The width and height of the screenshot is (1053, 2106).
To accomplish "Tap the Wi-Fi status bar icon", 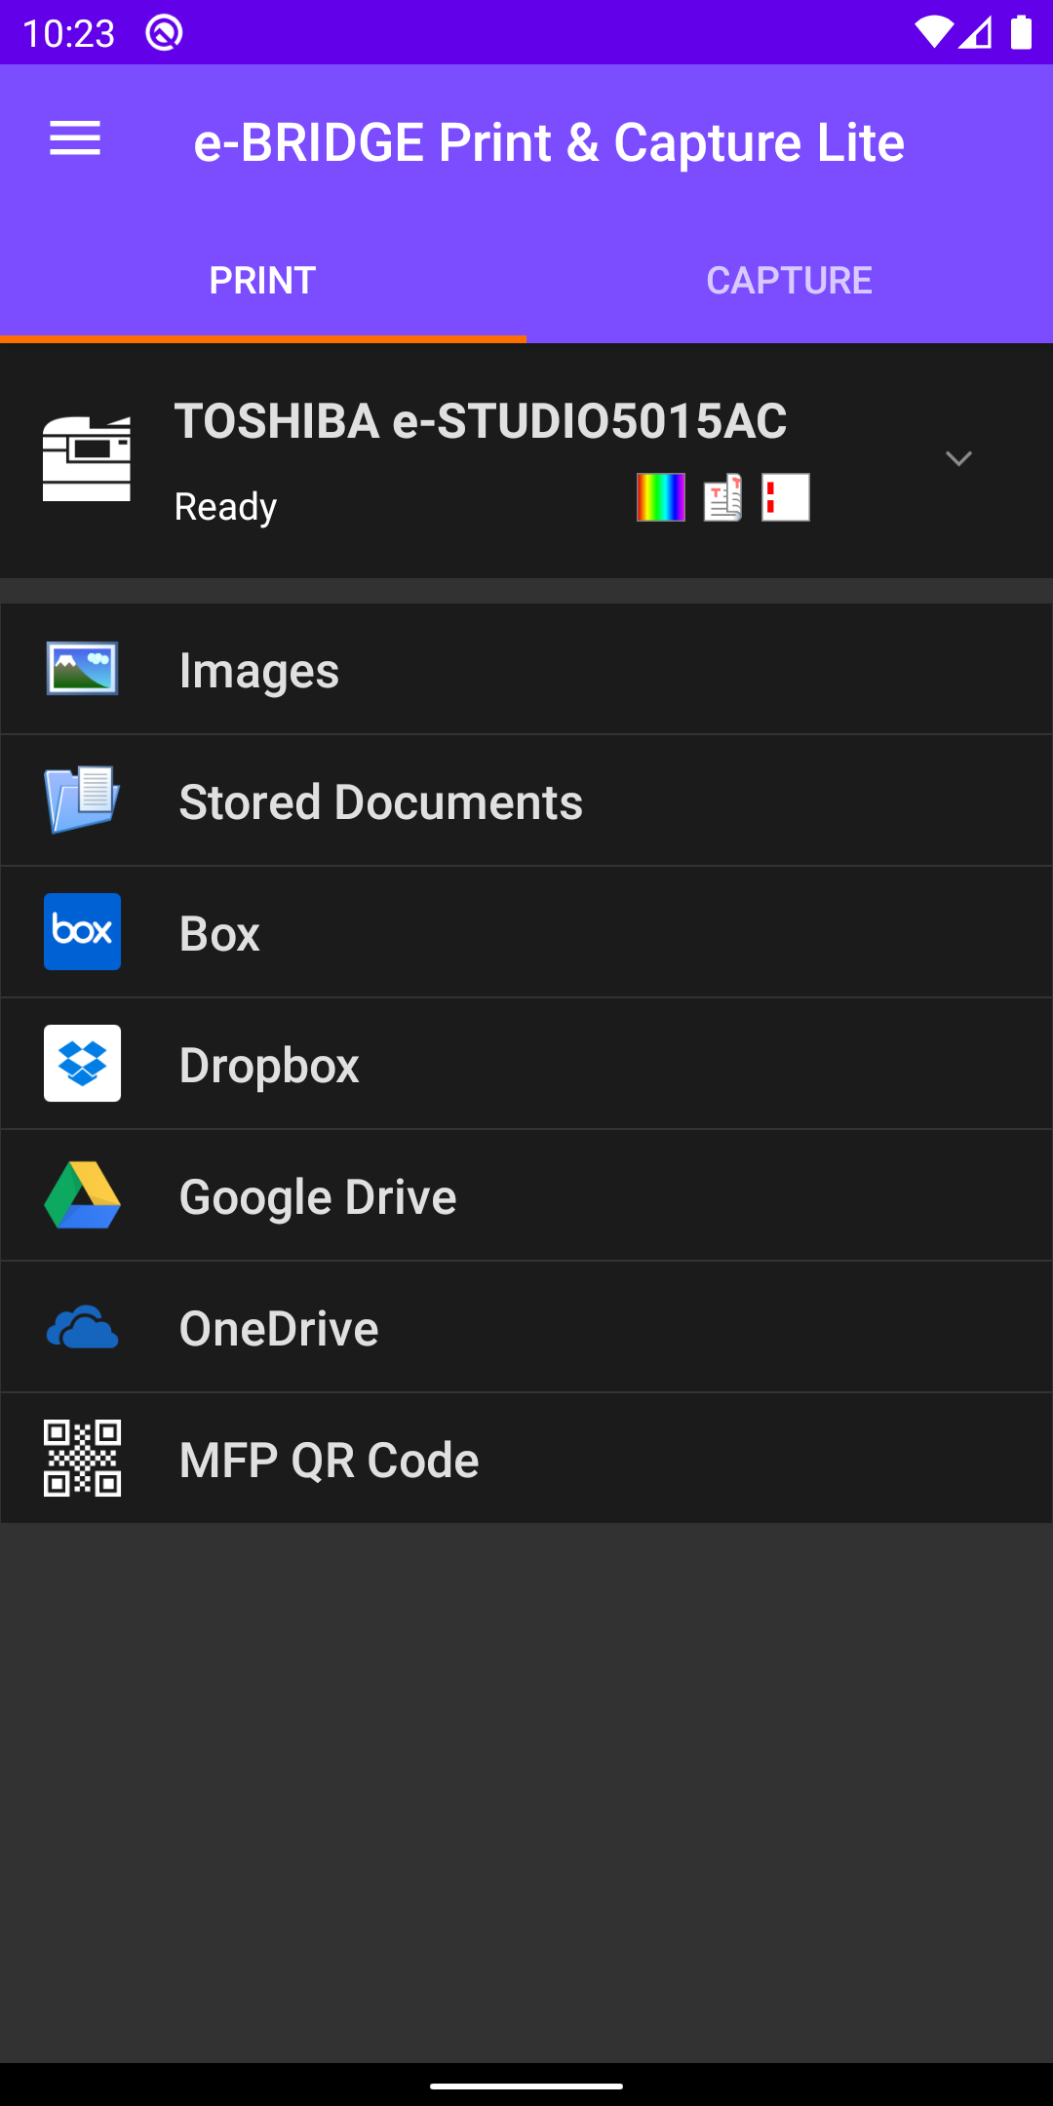I will [933, 33].
